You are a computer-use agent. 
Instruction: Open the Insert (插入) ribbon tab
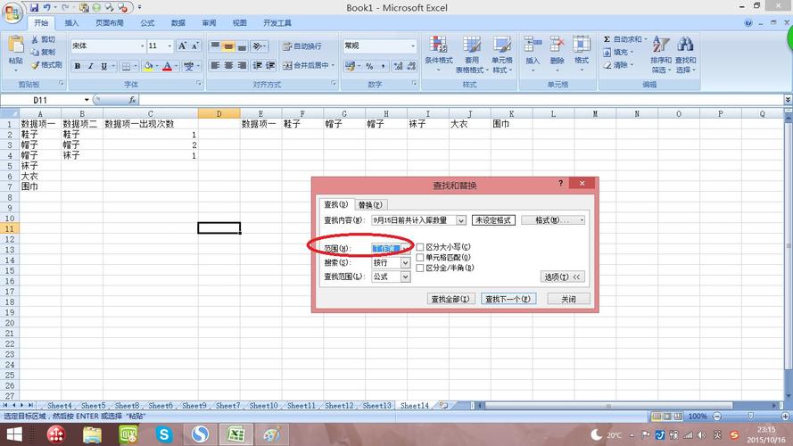71,23
